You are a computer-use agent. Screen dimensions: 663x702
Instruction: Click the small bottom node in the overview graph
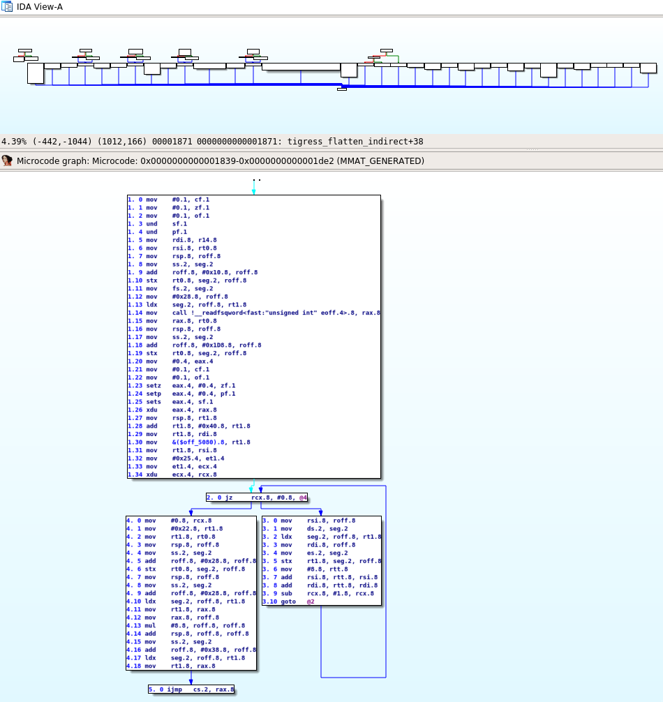pos(342,89)
